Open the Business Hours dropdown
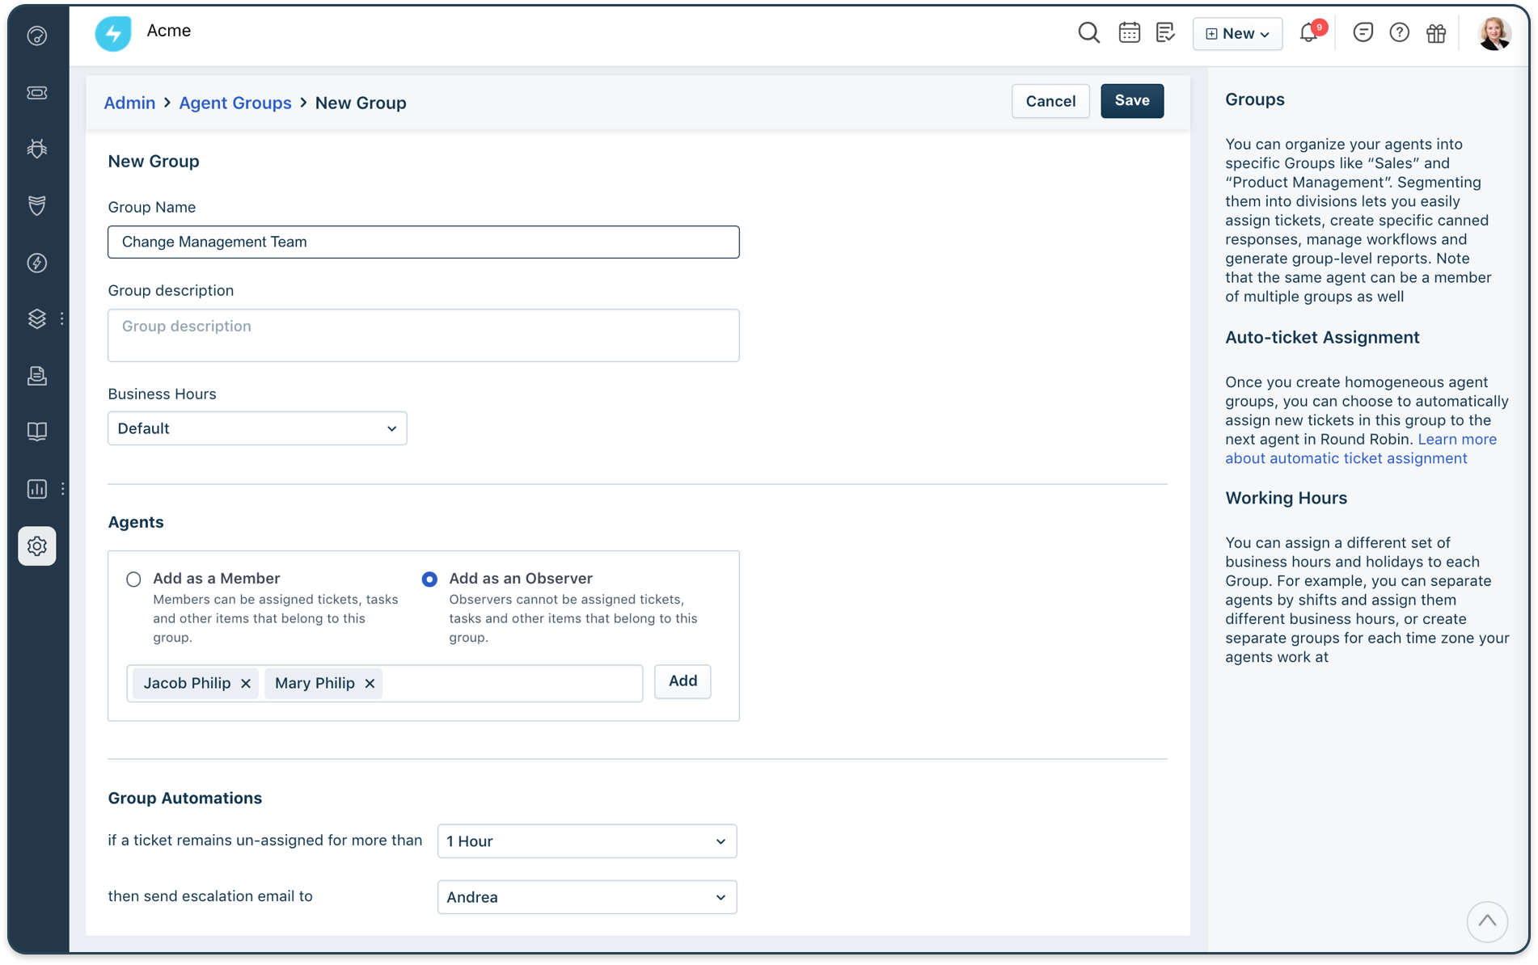Screen dimensions: 1538x965 coord(257,428)
